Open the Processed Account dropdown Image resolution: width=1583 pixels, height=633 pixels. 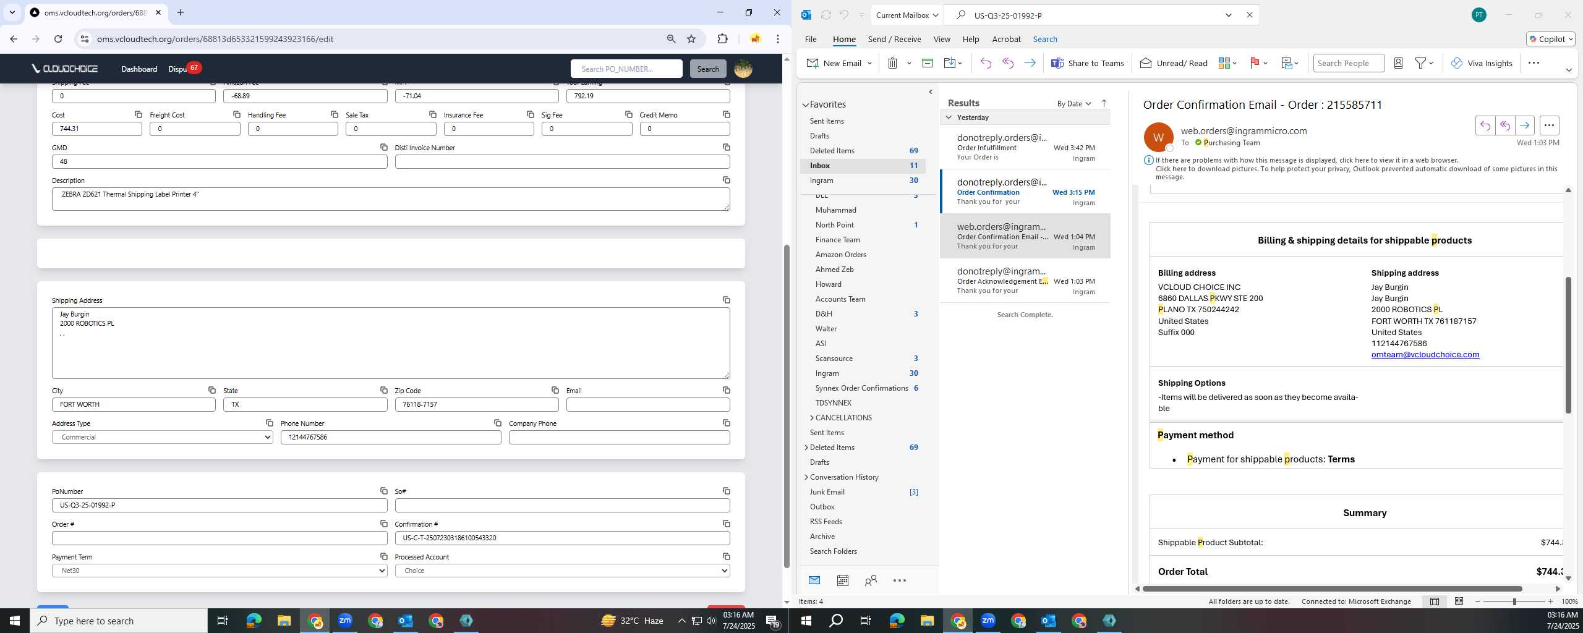[x=562, y=571]
